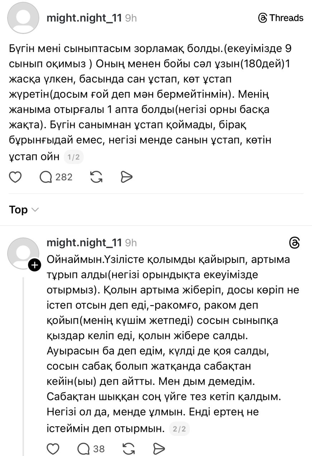Repost the second thread post

129,448
